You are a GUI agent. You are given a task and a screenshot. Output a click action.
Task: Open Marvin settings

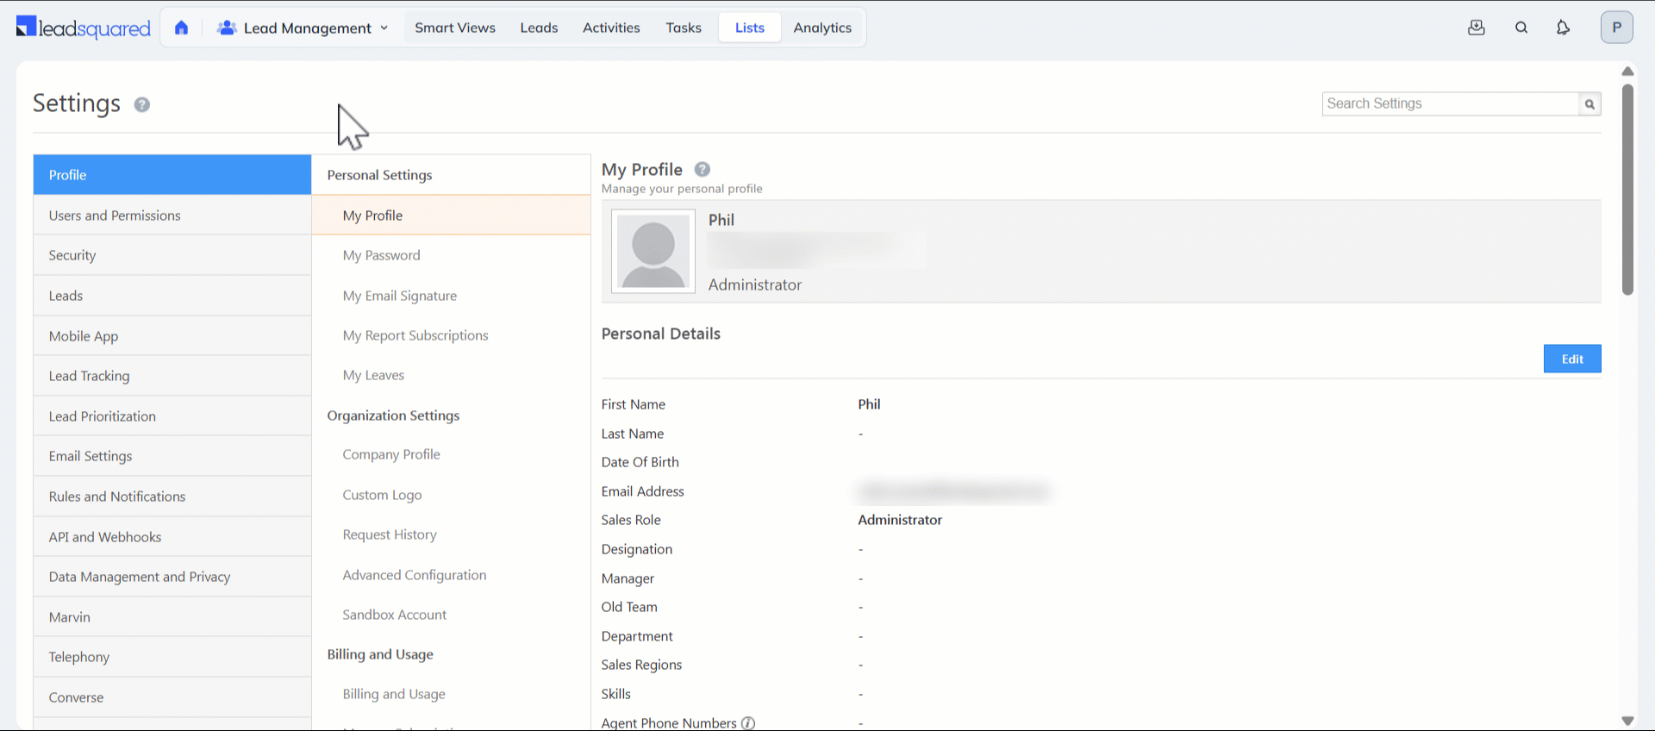(172, 617)
